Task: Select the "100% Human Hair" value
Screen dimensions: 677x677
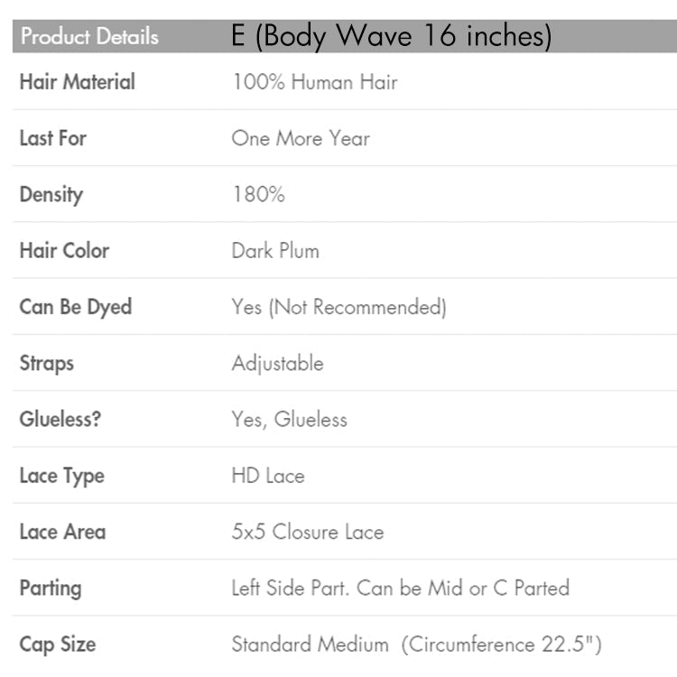Action: [314, 83]
